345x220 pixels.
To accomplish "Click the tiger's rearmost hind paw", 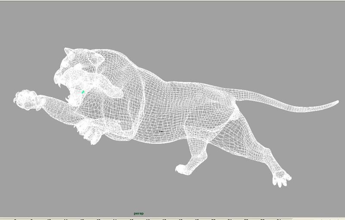I will tap(282, 178).
